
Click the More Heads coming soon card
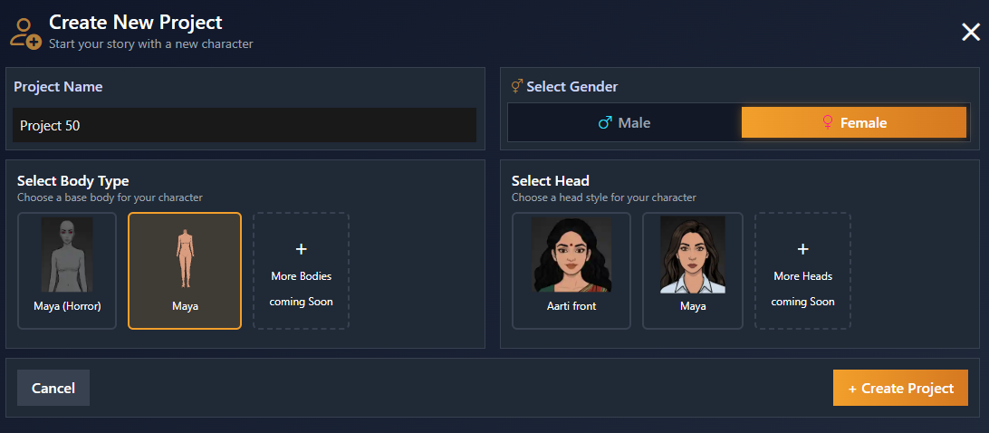pos(803,271)
